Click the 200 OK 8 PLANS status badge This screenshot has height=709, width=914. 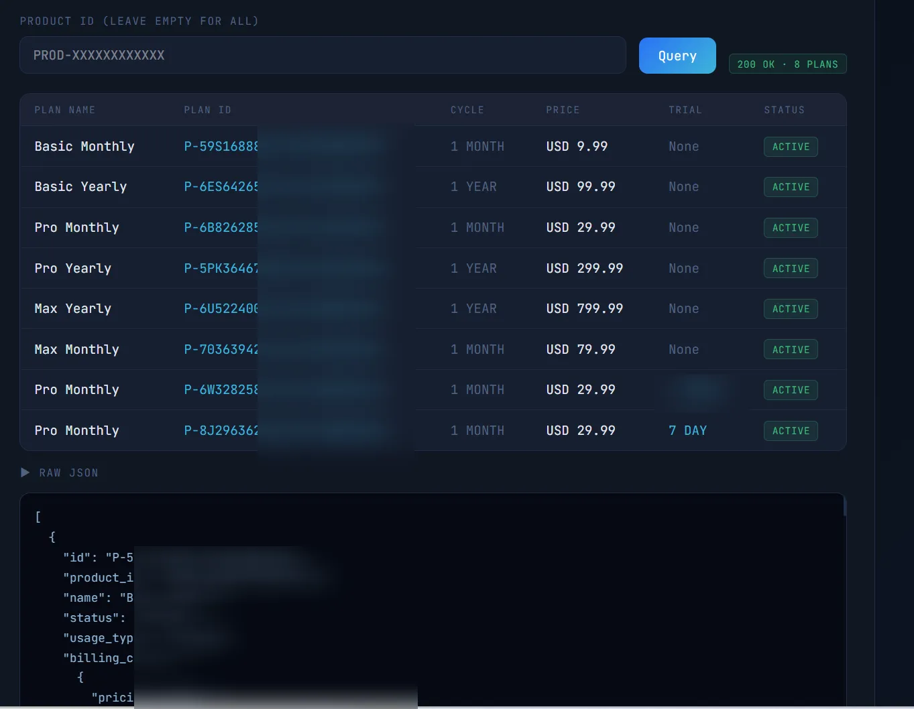[787, 64]
